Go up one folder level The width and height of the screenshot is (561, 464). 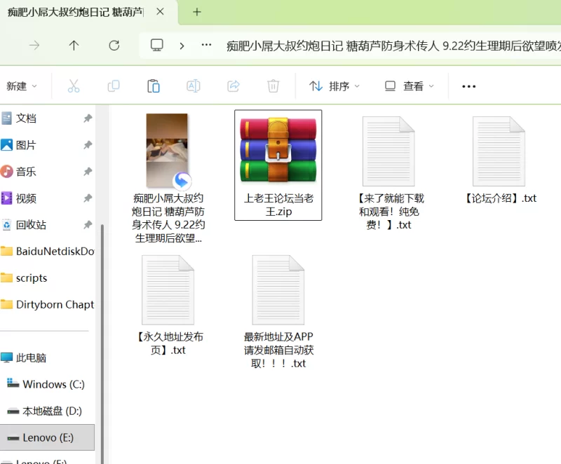74,46
